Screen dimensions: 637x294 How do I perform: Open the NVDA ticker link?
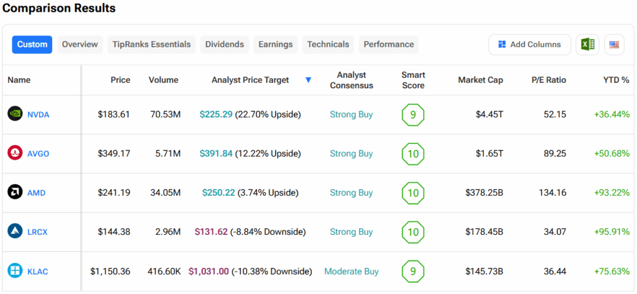(x=38, y=114)
